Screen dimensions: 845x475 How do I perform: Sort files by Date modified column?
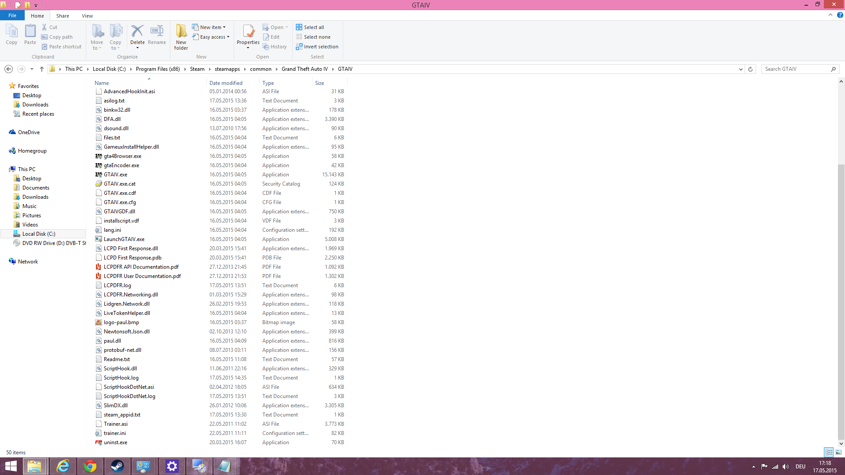click(226, 83)
